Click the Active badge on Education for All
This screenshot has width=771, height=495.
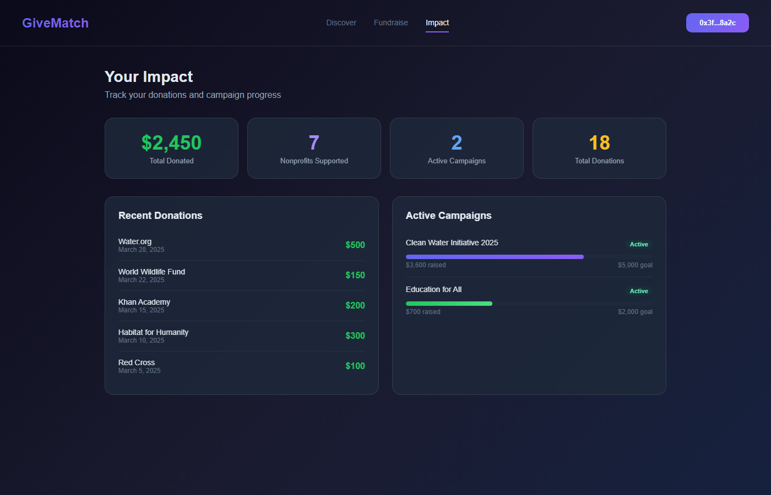(639, 290)
